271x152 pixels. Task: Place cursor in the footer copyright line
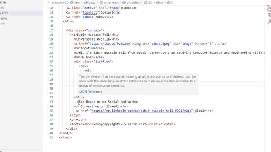122,124
